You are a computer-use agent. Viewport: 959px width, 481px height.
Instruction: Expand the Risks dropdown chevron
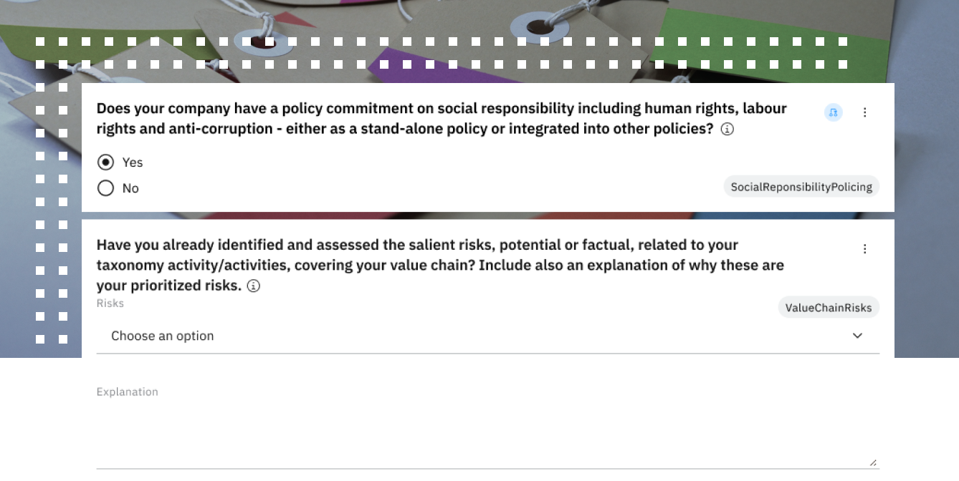click(857, 336)
